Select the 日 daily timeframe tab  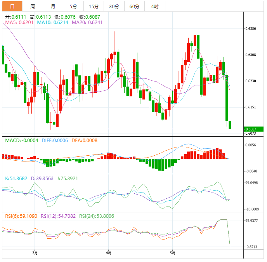12,6
